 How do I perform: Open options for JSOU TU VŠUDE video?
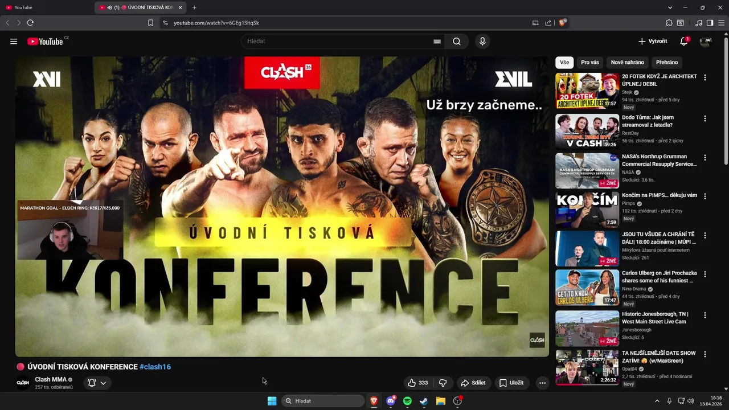click(x=705, y=235)
